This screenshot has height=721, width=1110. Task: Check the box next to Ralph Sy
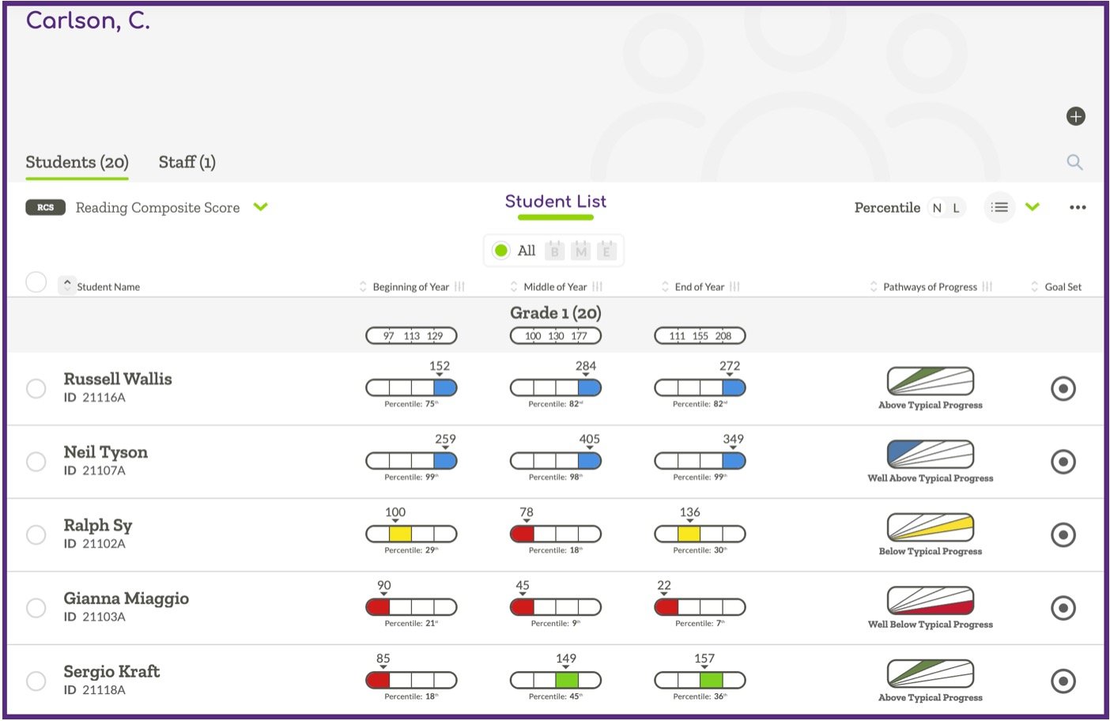point(36,535)
